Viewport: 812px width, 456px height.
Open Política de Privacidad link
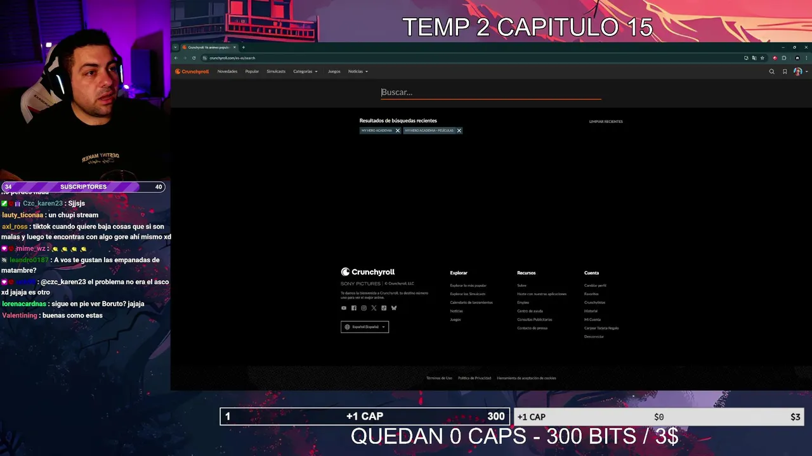tap(475, 378)
